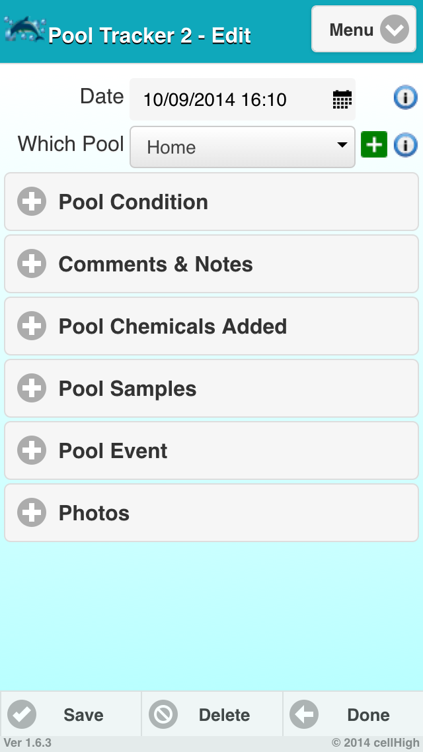Screen dimensions: 423x752
Task: Expand the Pool Samples section
Action: [211, 389]
